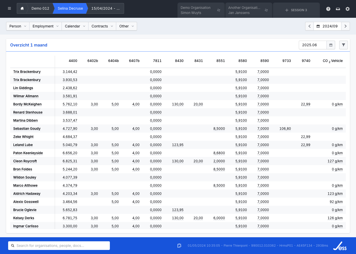Add new Session 3
The height and width of the screenshot is (254, 356).
pos(296,10)
